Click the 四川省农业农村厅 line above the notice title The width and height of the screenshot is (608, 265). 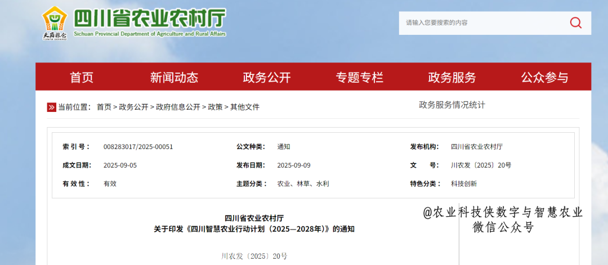point(254,218)
